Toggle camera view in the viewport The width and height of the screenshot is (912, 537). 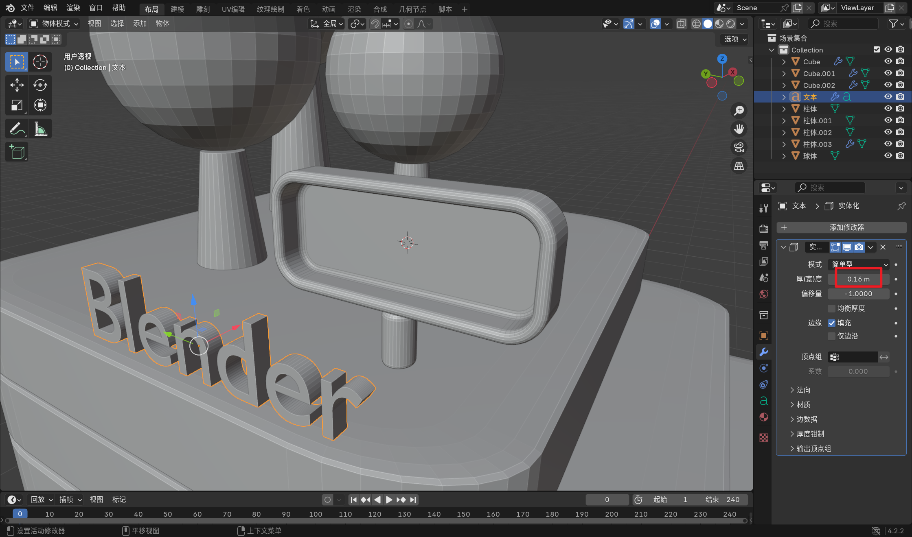739,147
